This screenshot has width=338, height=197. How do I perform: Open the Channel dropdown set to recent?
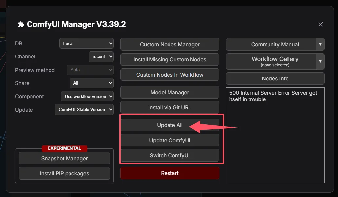point(101,56)
